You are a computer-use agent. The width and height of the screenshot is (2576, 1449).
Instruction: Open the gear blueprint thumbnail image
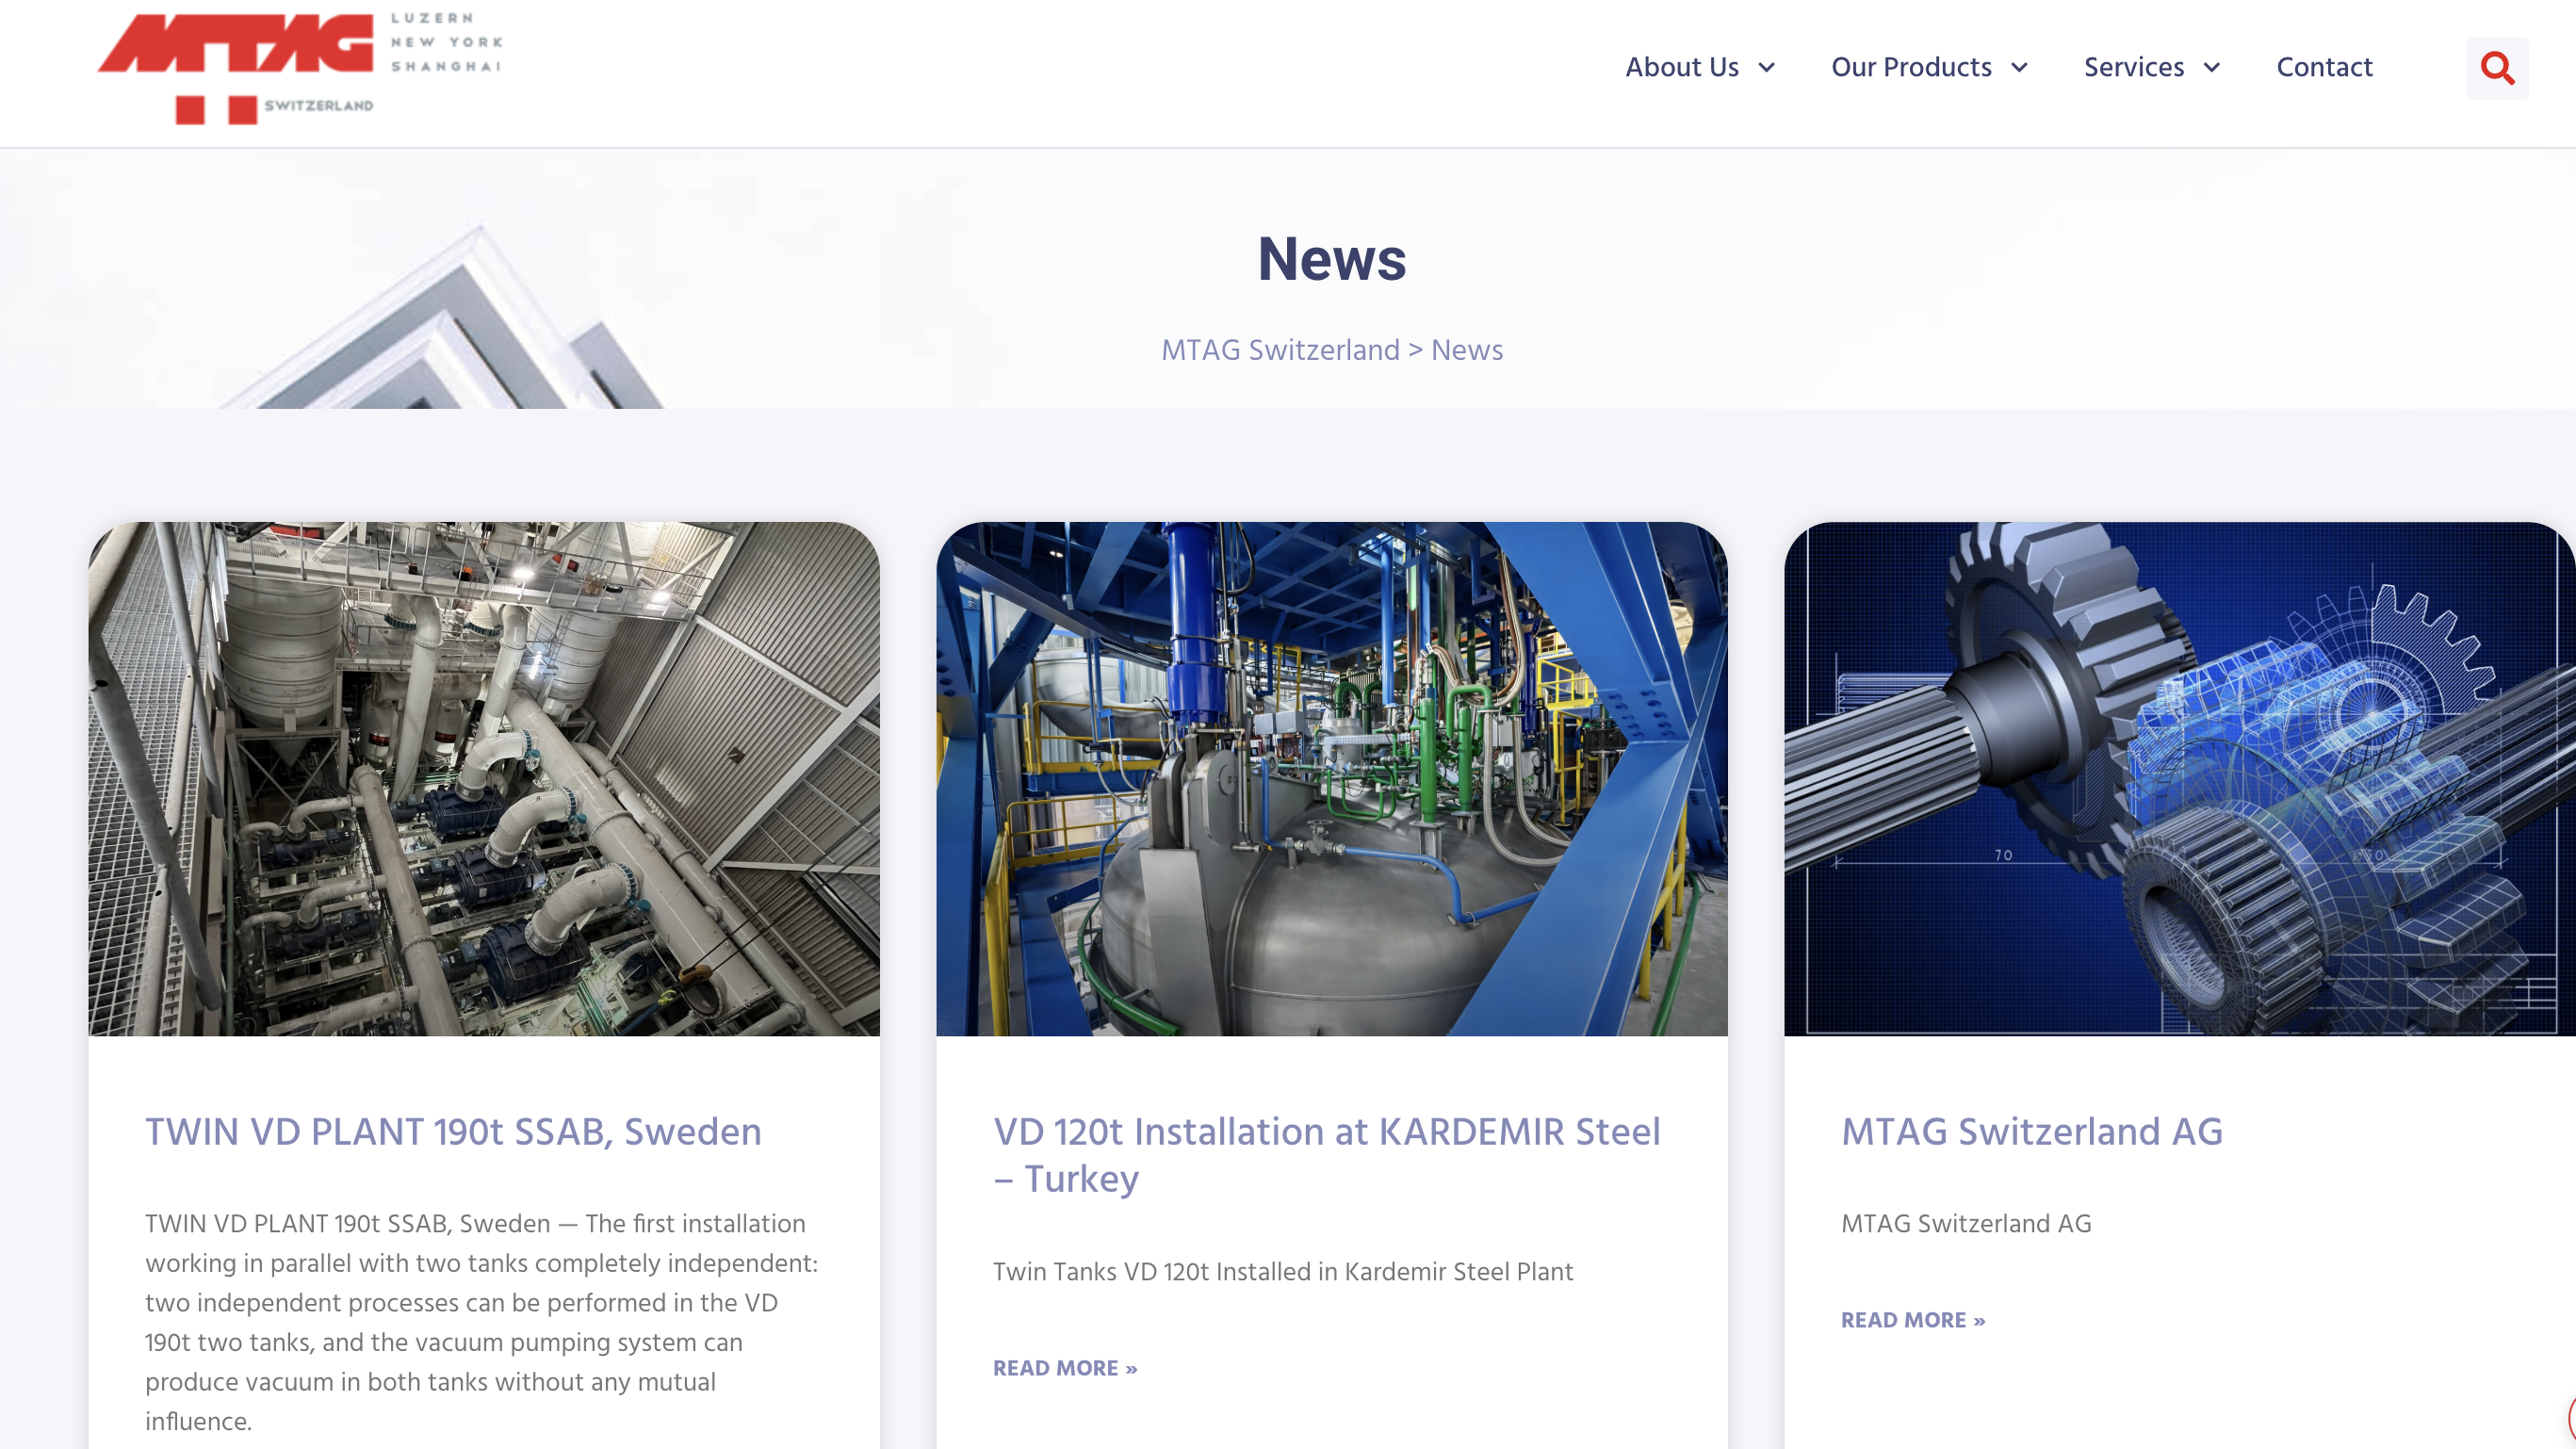click(x=2180, y=779)
